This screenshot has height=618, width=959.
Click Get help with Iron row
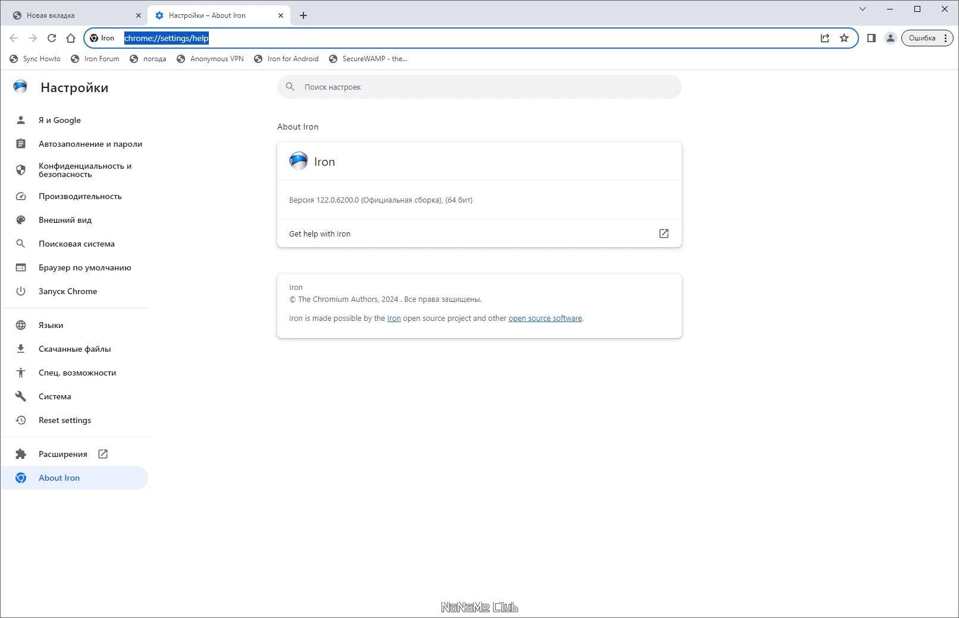[x=479, y=234]
